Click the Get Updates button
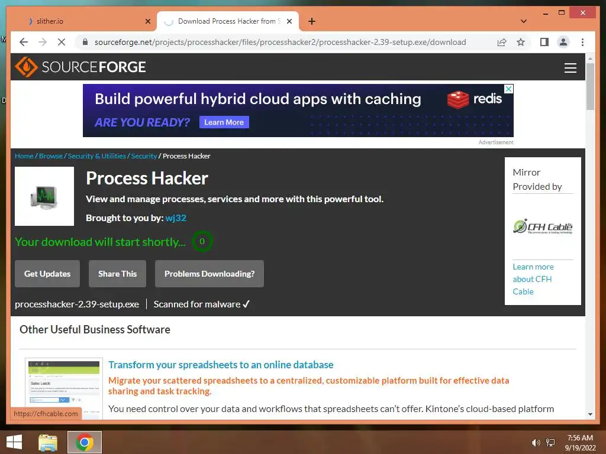 pos(47,274)
